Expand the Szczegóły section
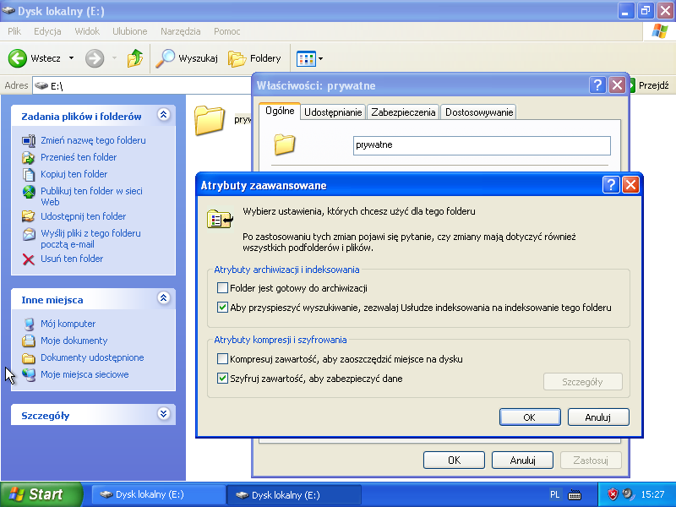Screen dimensions: 676x507 click(x=164, y=414)
